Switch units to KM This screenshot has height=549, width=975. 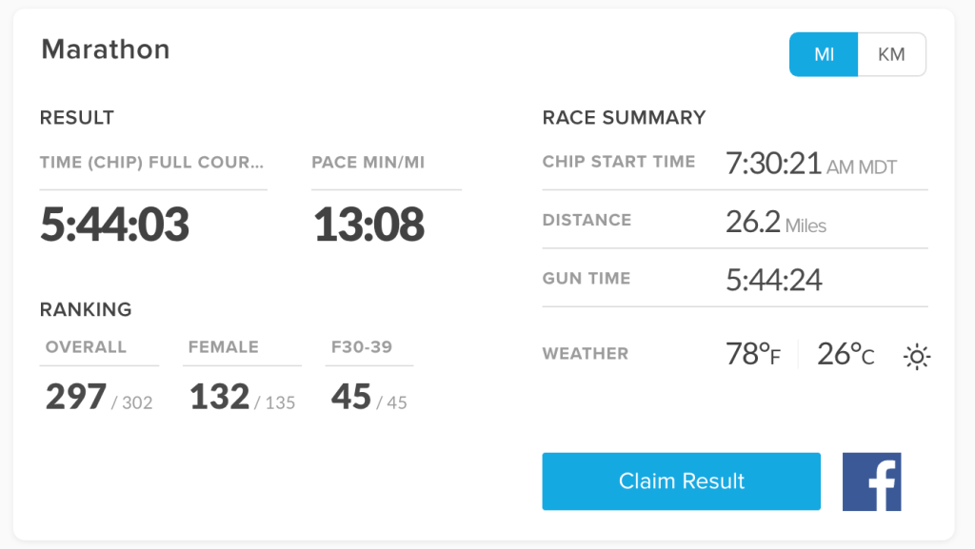click(891, 54)
